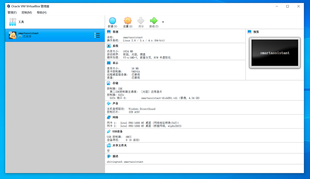Click the smartassistant preview thumbnail

coord(275,53)
